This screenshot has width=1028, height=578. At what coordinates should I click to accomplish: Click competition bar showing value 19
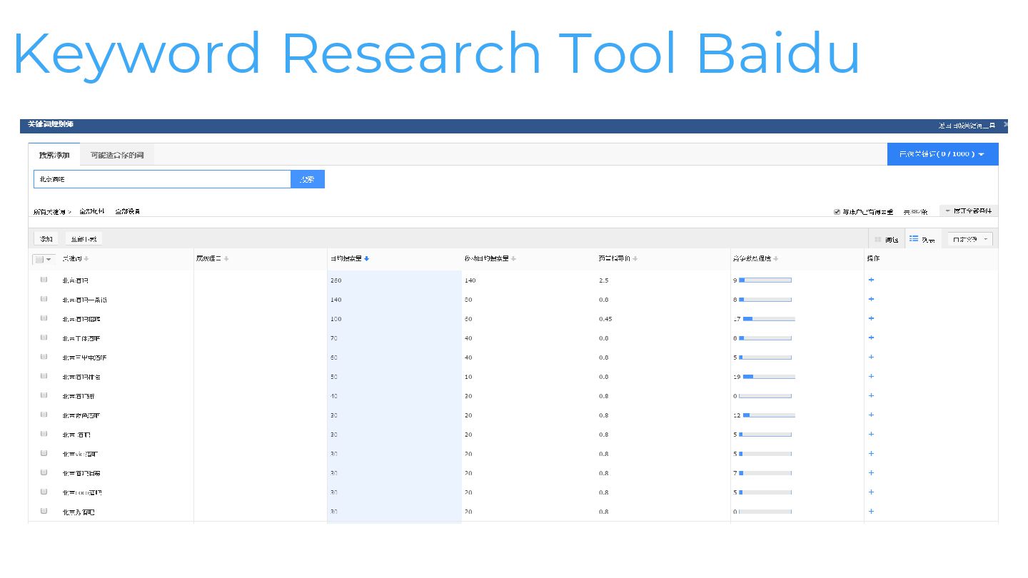click(x=769, y=377)
